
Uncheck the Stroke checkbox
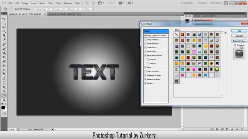coord(145,83)
